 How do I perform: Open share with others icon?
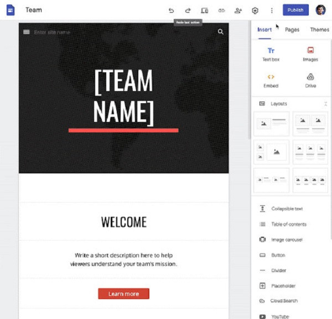pyautogui.click(x=238, y=10)
